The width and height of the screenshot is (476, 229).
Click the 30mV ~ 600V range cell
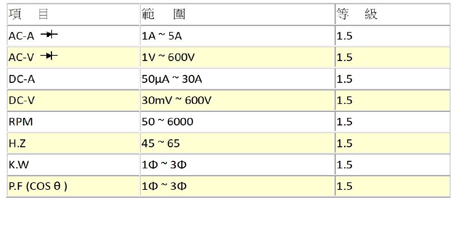coord(237,100)
